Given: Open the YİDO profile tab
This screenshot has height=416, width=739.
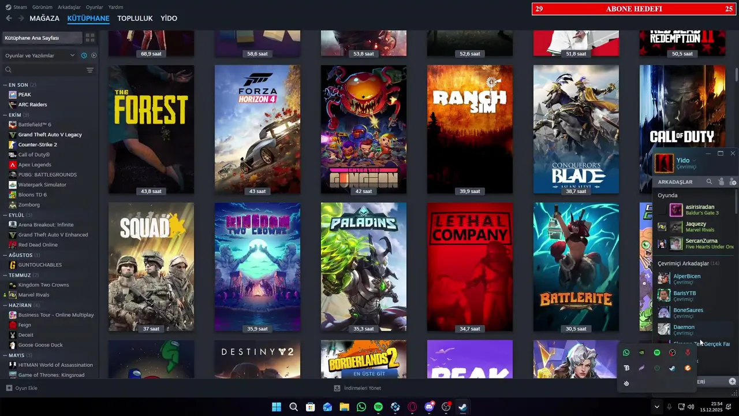Looking at the screenshot, I should click(169, 18).
